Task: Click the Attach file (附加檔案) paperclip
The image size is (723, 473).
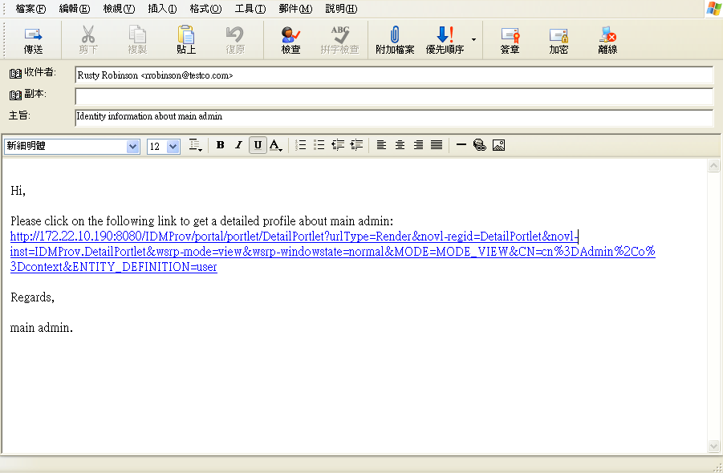Action: 395,34
